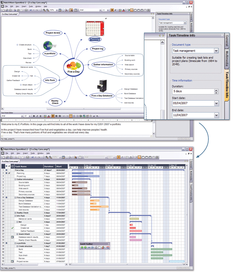This screenshot has height=272, width=233.
Task: Click Zoom in icon in Gantt window toolbar
Action: [47, 157]
